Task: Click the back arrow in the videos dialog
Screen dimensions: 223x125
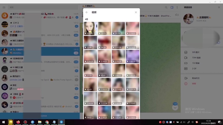Action: coord(87,12)
